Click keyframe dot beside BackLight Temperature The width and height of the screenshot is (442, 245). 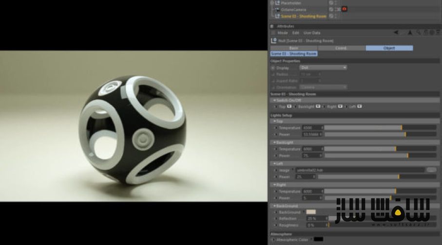click(276, 149)
